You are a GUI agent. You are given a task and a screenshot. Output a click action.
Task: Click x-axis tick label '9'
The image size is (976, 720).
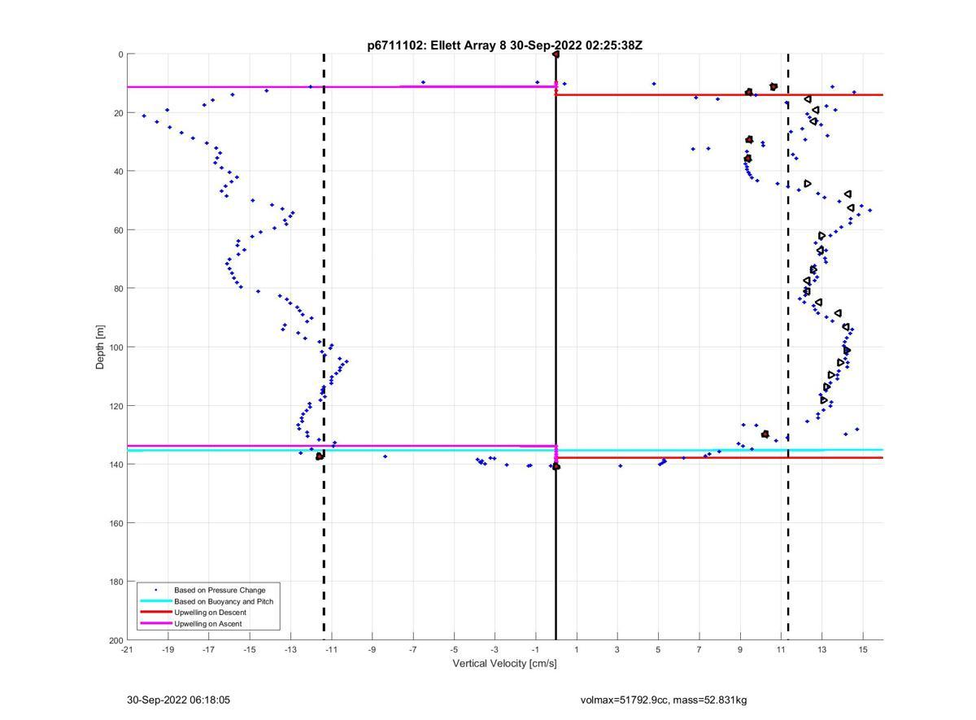740,650
